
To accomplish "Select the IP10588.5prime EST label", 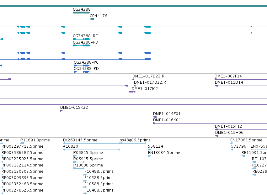I will pos(99,178).
